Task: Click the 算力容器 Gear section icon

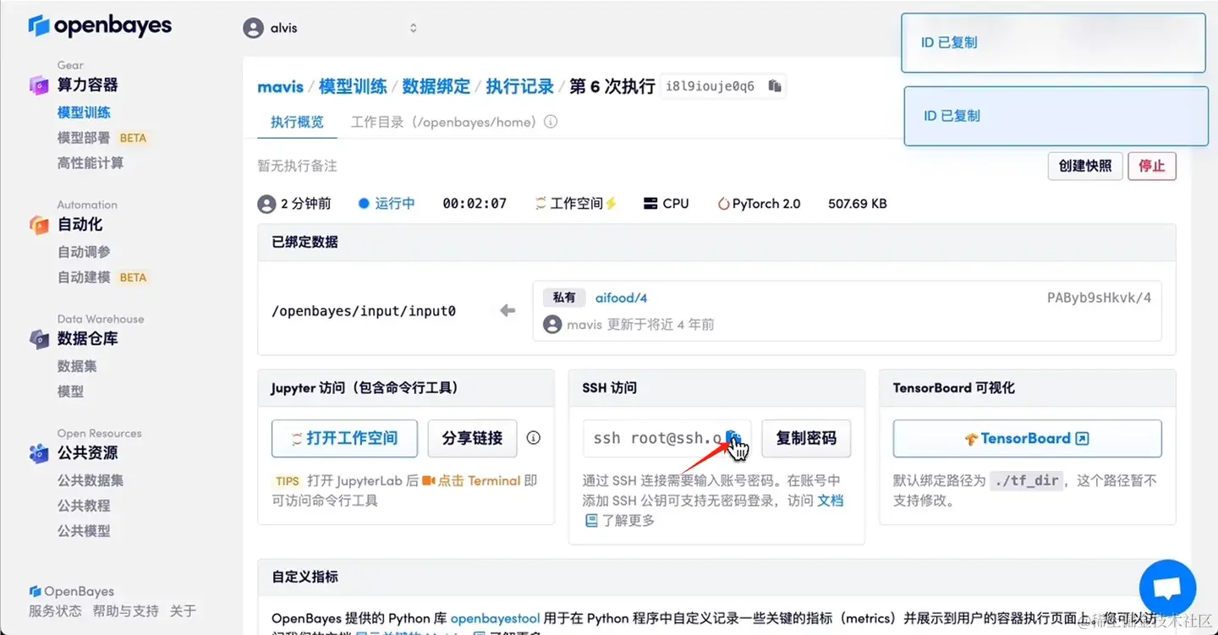Action: (x=39, y=85)
